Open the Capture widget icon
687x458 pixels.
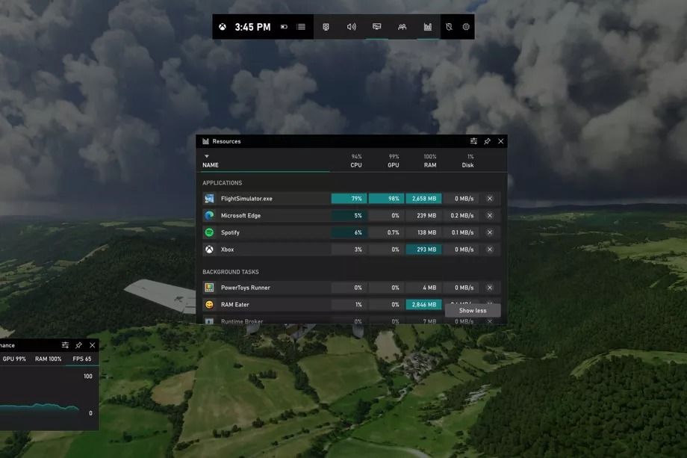pos(326,27)
